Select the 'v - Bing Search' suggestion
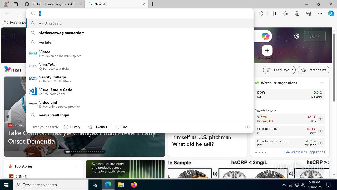Screen dimensions: 337x190 140,23
